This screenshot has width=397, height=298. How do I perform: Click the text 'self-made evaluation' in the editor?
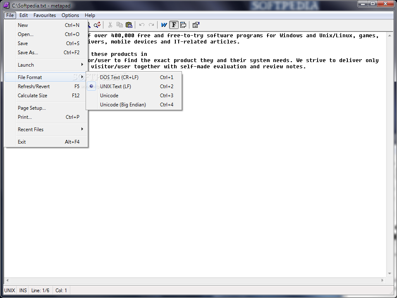pyautogui.click(x=213, y=67)
